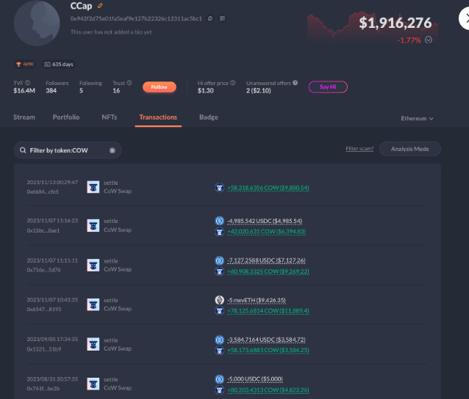Click the search magnifier icon in the filter box
This screenshot has height=399, width=469.
pos(23,150)
